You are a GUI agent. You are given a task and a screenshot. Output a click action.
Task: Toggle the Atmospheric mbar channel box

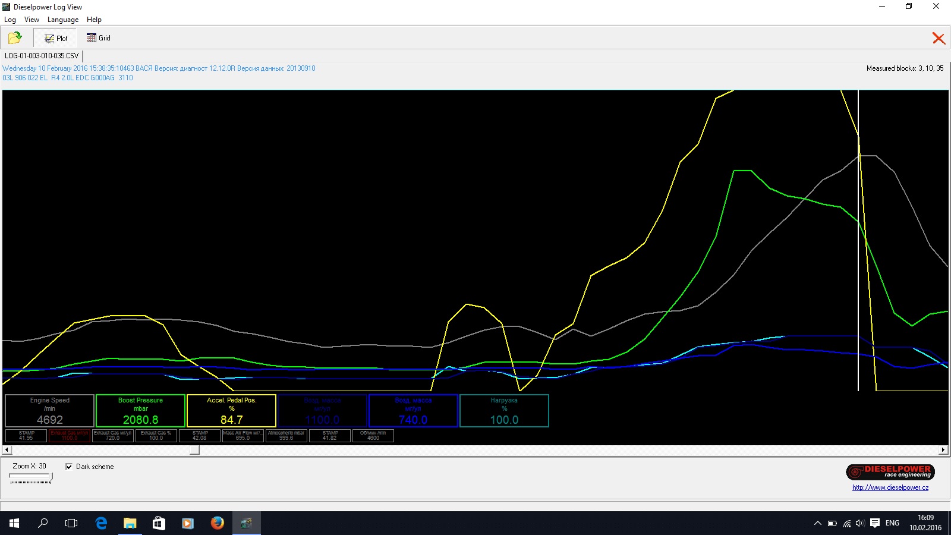pos(286,436)
